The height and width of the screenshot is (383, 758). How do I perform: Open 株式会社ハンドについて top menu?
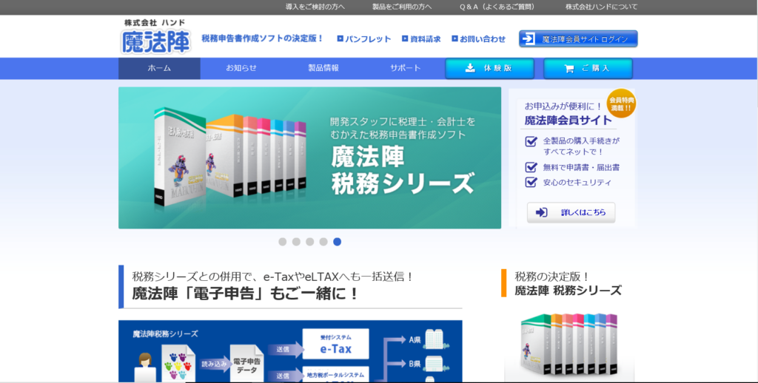pos(601,7)
